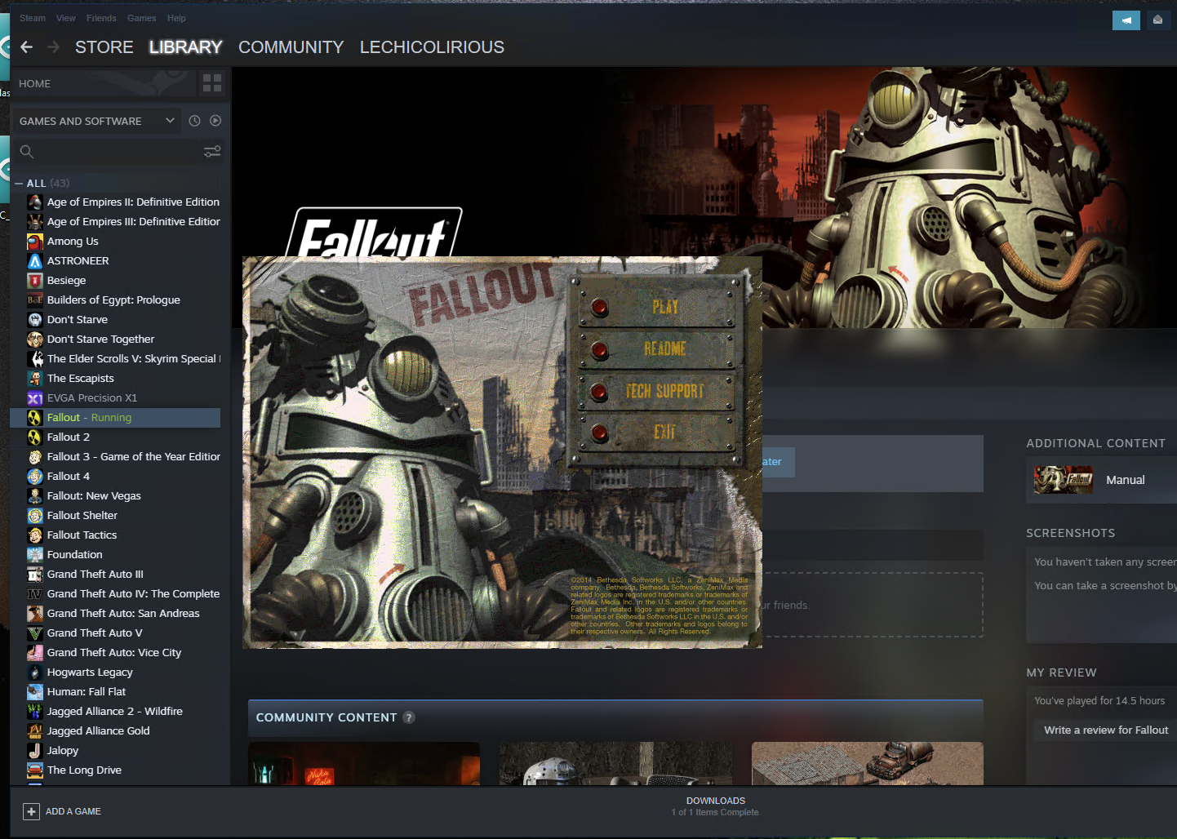
Task: Open the Fallout Manual additional content
Action: pyautogui.click(x=1101, y=480)
